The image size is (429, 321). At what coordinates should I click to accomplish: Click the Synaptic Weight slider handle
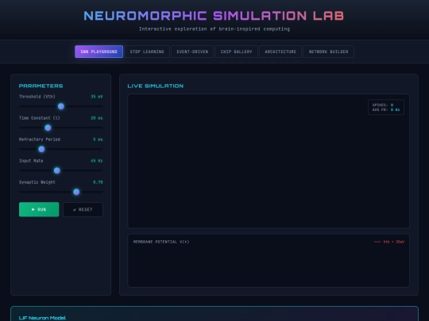pyautogui.click(x=76, y=192)
